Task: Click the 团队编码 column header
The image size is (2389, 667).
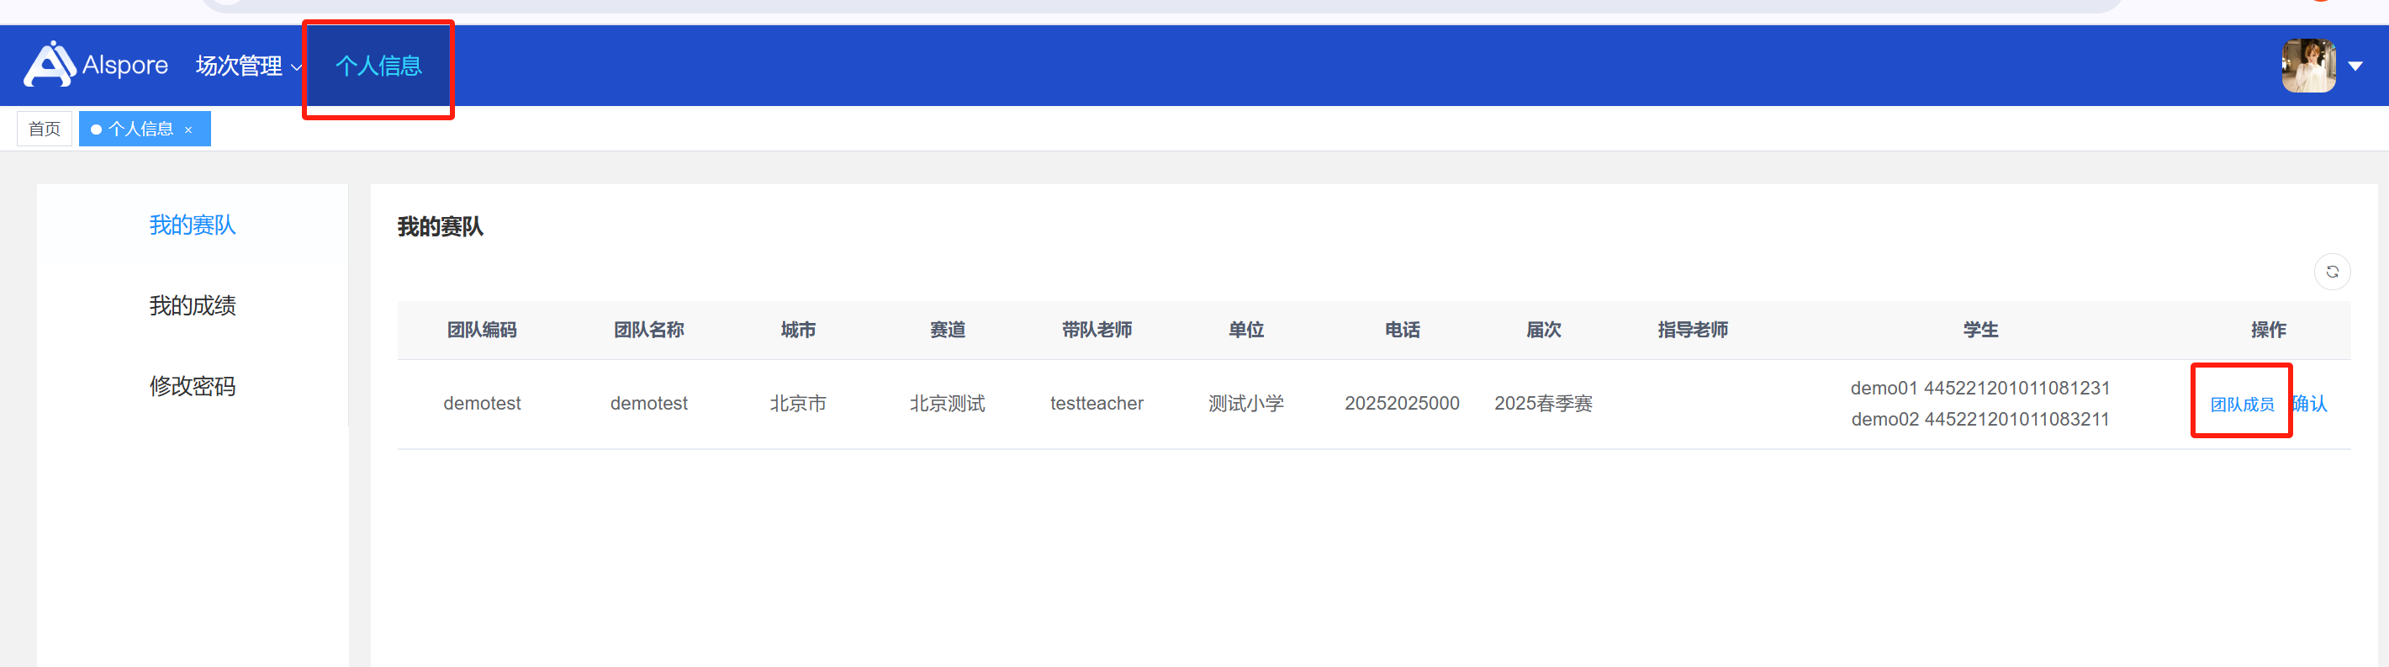Action: point(481,331)
